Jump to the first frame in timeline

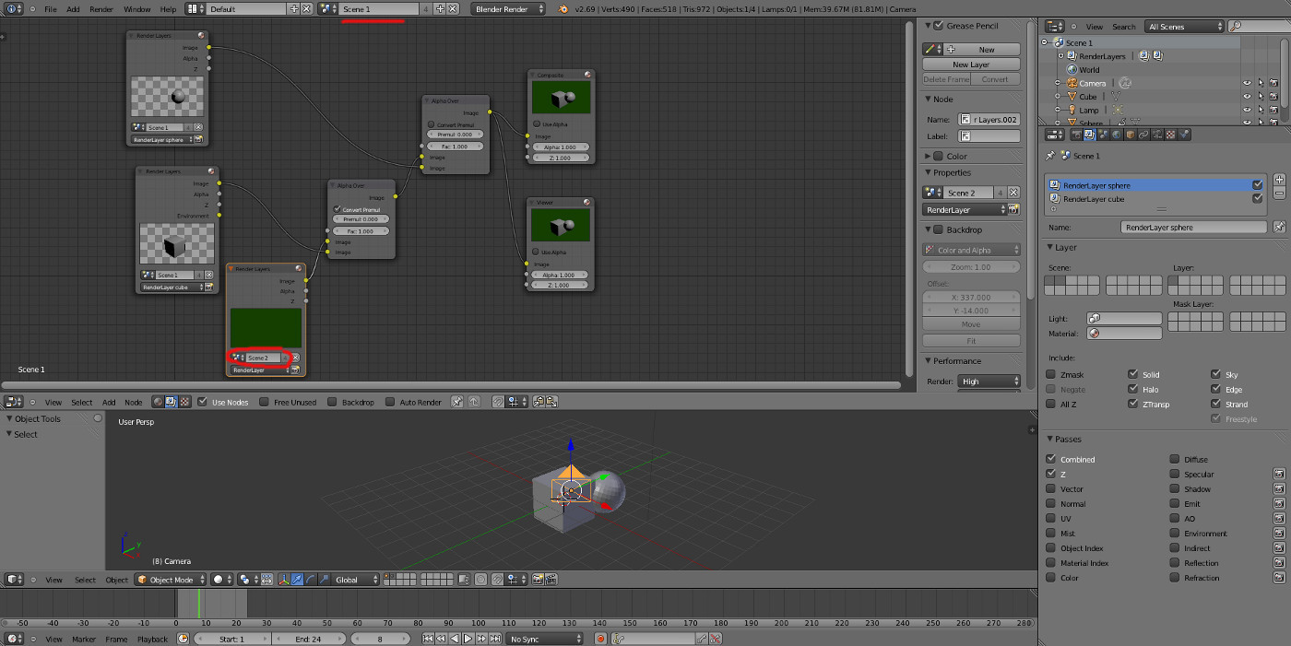(428, 639)
